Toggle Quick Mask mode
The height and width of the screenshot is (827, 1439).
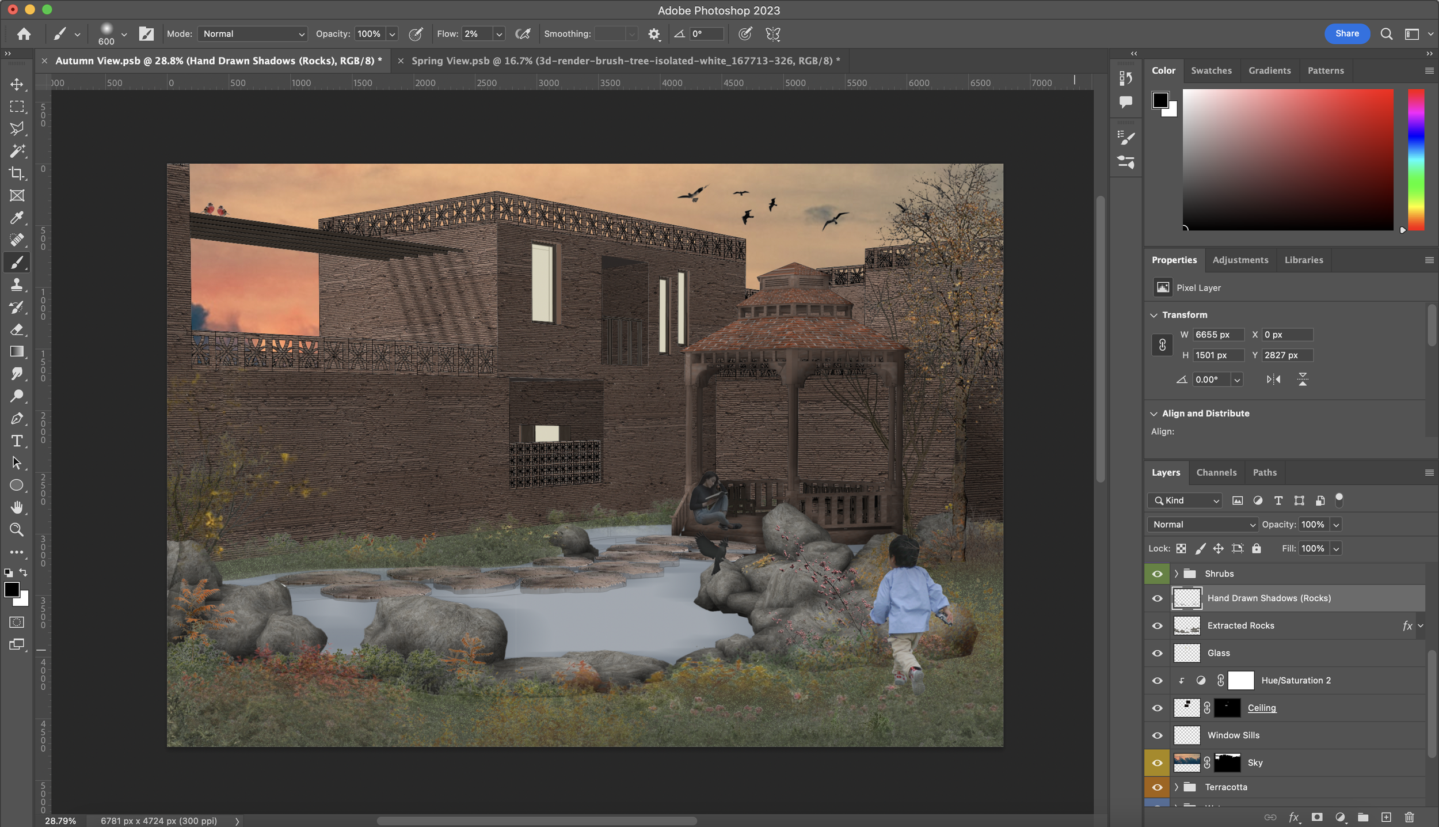(x=17, y=622)
